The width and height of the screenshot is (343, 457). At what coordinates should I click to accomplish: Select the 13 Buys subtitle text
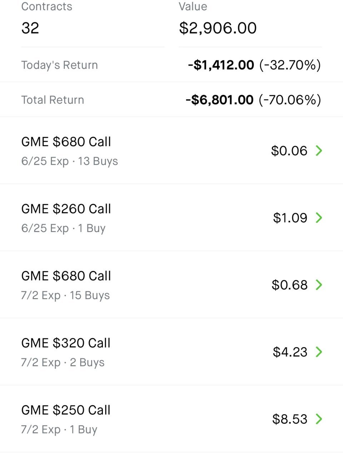(x=98, y=161)
